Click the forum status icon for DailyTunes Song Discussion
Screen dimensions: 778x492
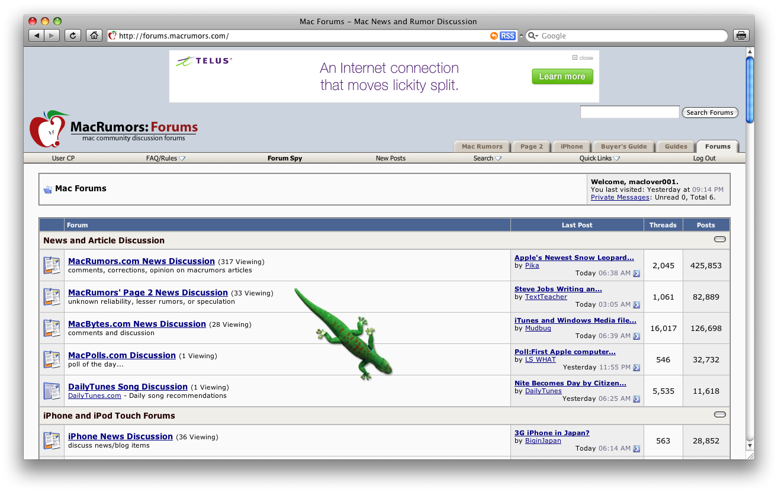52,391
